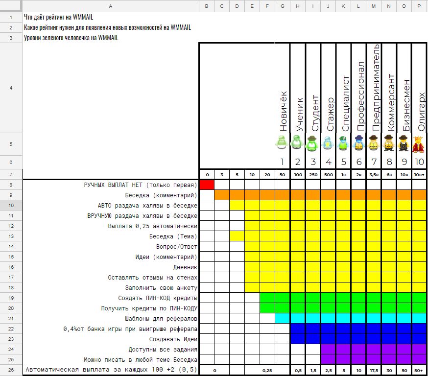Image resolution: width=428 pixels, height=376 pixels.
Task: Select the 'Создавать Идеи' row label
Action: [x=173, y=339]
